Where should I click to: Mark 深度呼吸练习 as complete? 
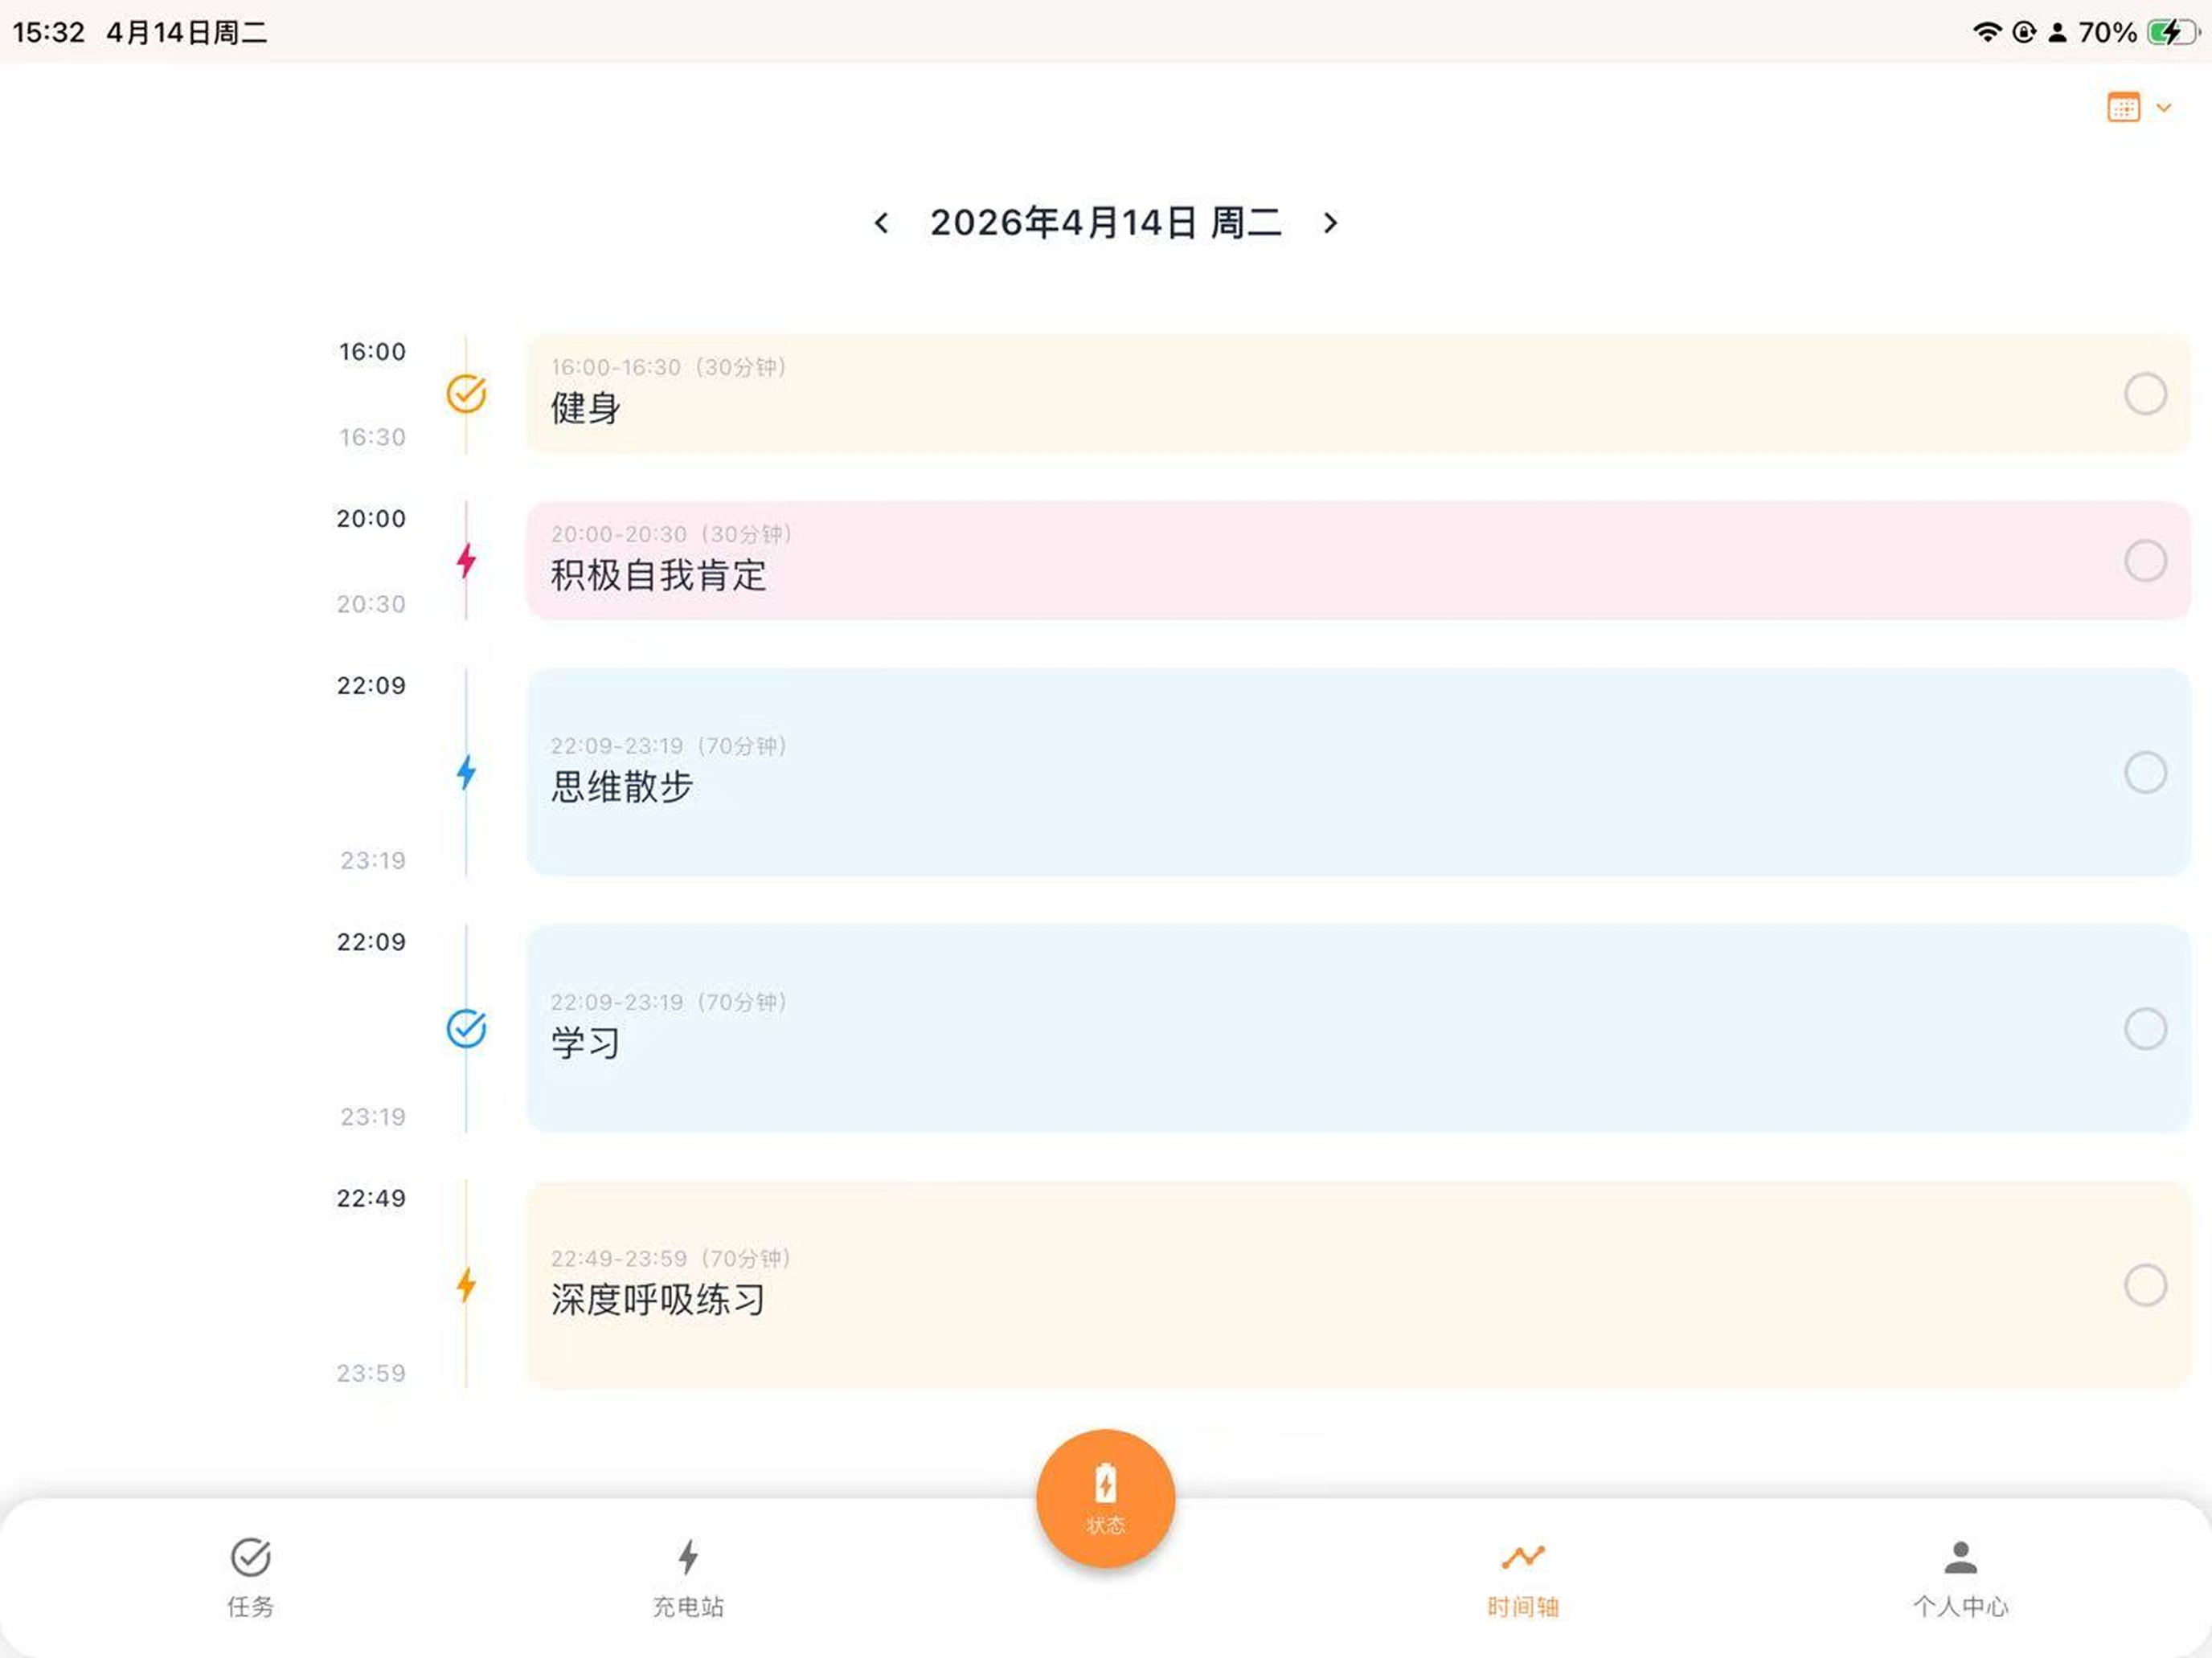2145,1284
